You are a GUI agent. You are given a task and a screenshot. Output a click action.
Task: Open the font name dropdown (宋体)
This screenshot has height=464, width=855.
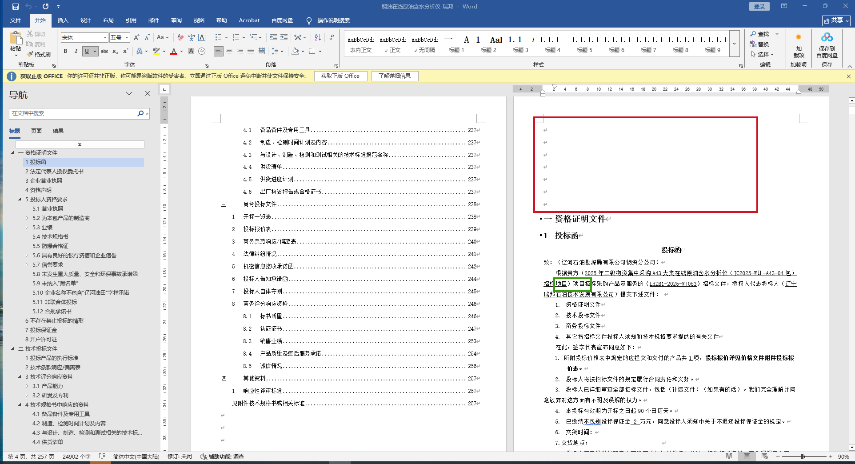[105, 38]
